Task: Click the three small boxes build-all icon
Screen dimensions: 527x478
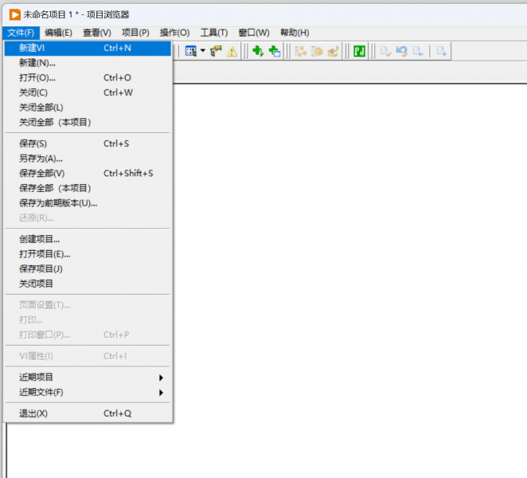Action: pos(300,51)
